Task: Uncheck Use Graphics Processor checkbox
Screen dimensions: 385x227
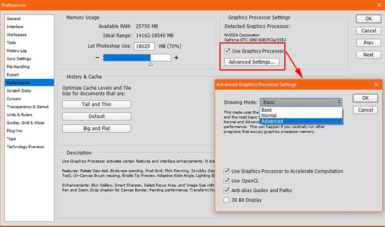Action: click(x=228, y=51)
